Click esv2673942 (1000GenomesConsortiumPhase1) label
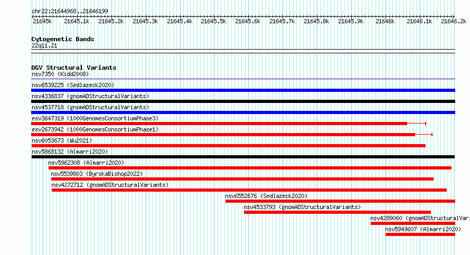The height and width of the screenshot is (255, 470). (x=95, y=129)
